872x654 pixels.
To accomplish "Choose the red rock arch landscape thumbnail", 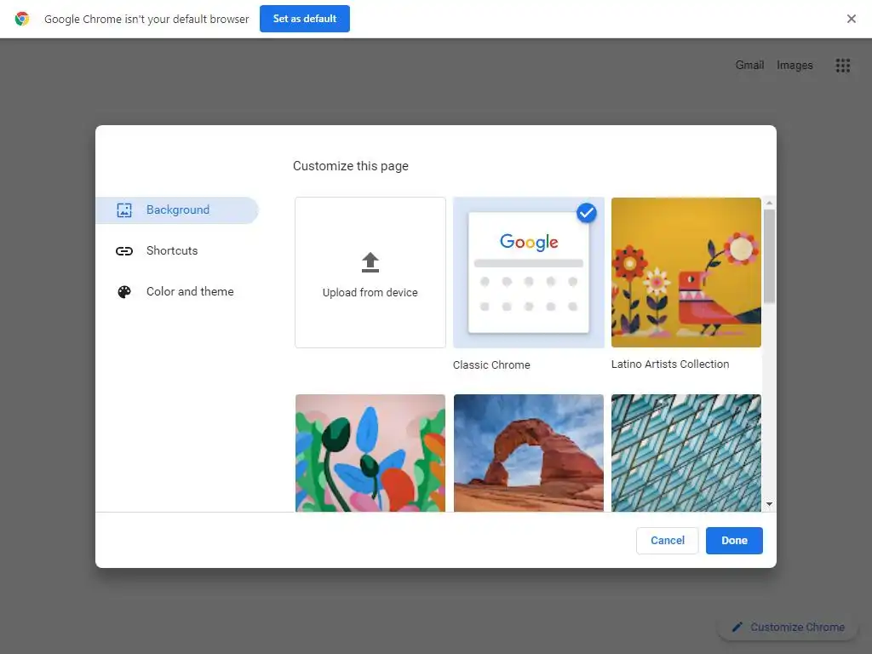I will point(528,453).
